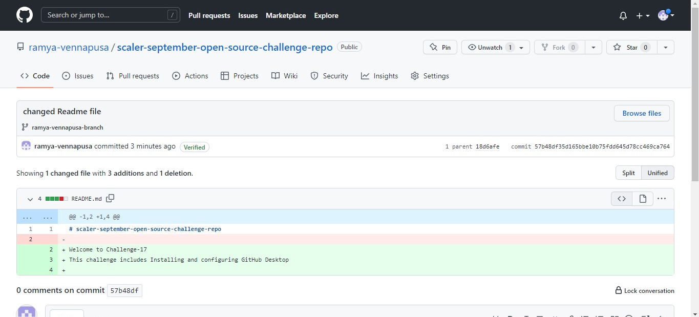Switch to the Insights tab
This screenshot has height=317, width=699.
[379, 75]
